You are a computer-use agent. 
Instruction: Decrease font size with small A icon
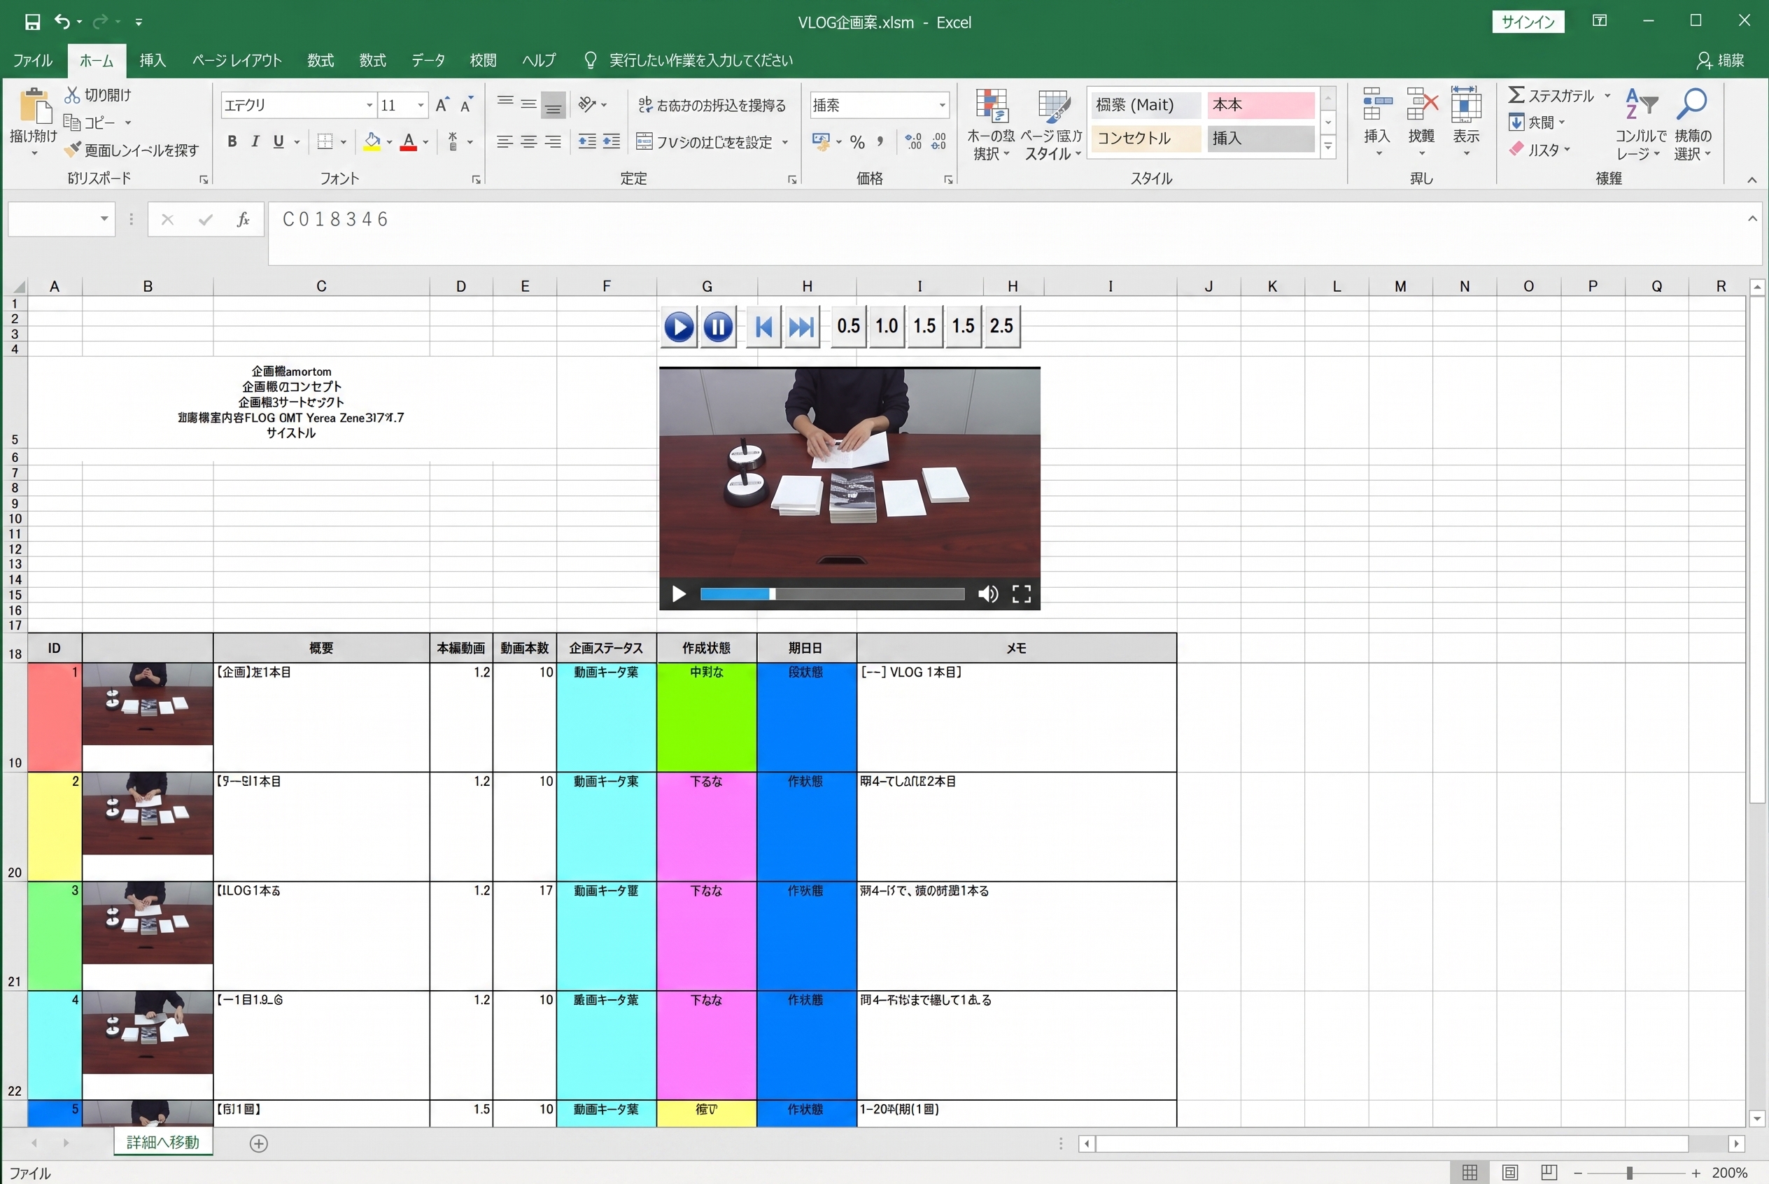(467, 105)
